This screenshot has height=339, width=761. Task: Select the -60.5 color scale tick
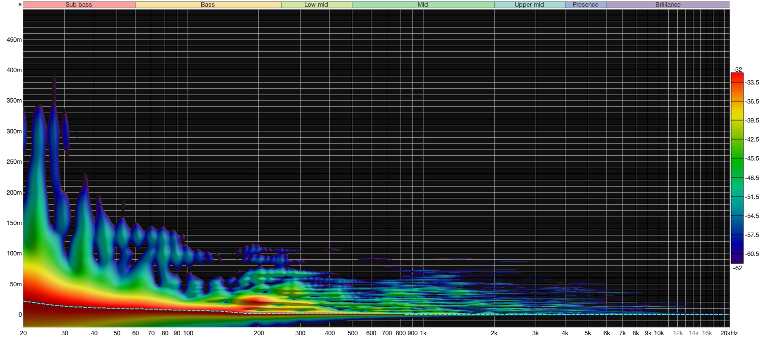tap(752, 254)
